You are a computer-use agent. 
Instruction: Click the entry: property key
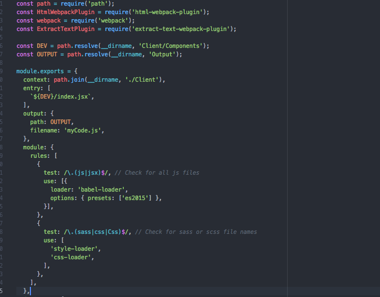33,88
